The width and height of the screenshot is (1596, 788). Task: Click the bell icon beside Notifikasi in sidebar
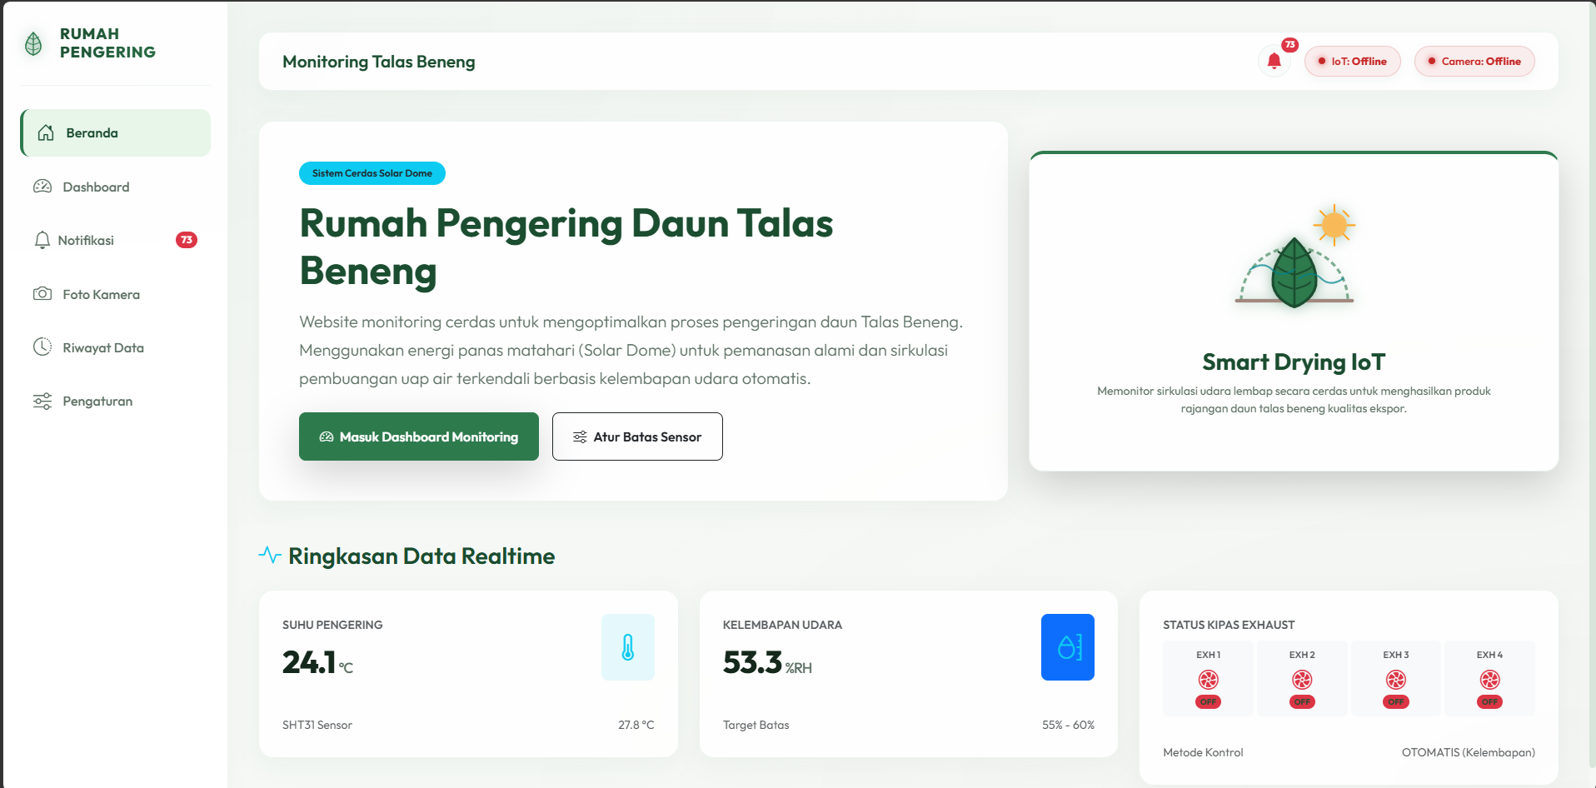[x=42, y=240]
